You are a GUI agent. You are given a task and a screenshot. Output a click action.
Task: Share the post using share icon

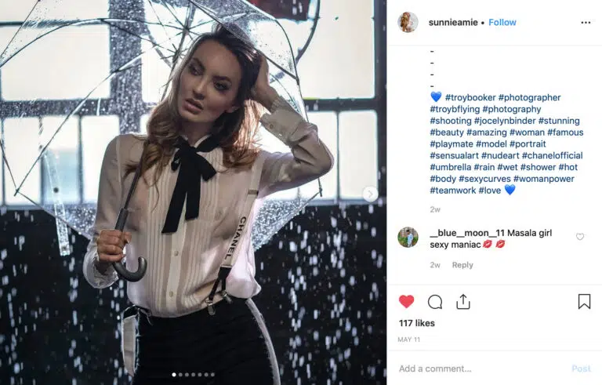(463, 302)
